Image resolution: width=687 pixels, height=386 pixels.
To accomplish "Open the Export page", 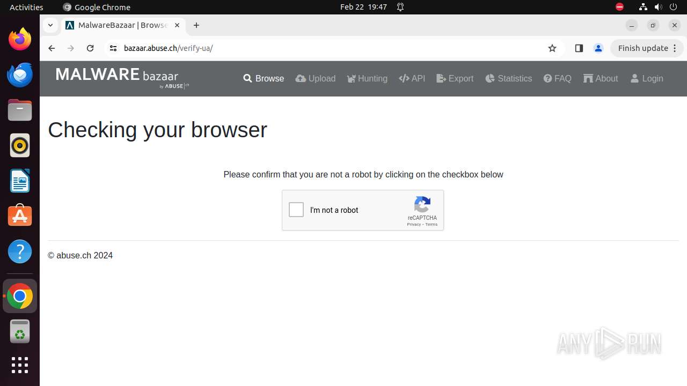I will 455,78.
